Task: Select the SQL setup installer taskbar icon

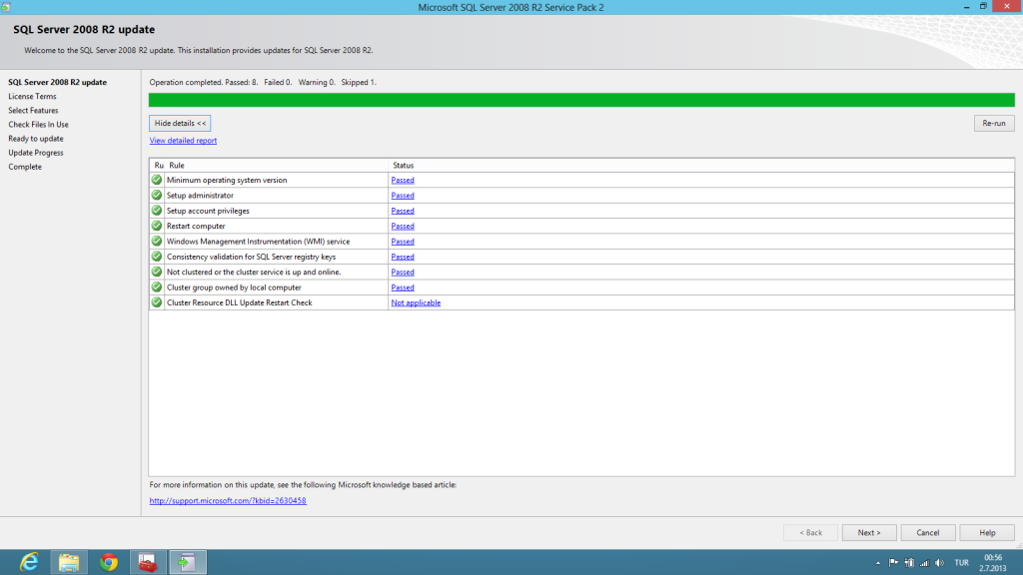Action: (x=188, y=562)
